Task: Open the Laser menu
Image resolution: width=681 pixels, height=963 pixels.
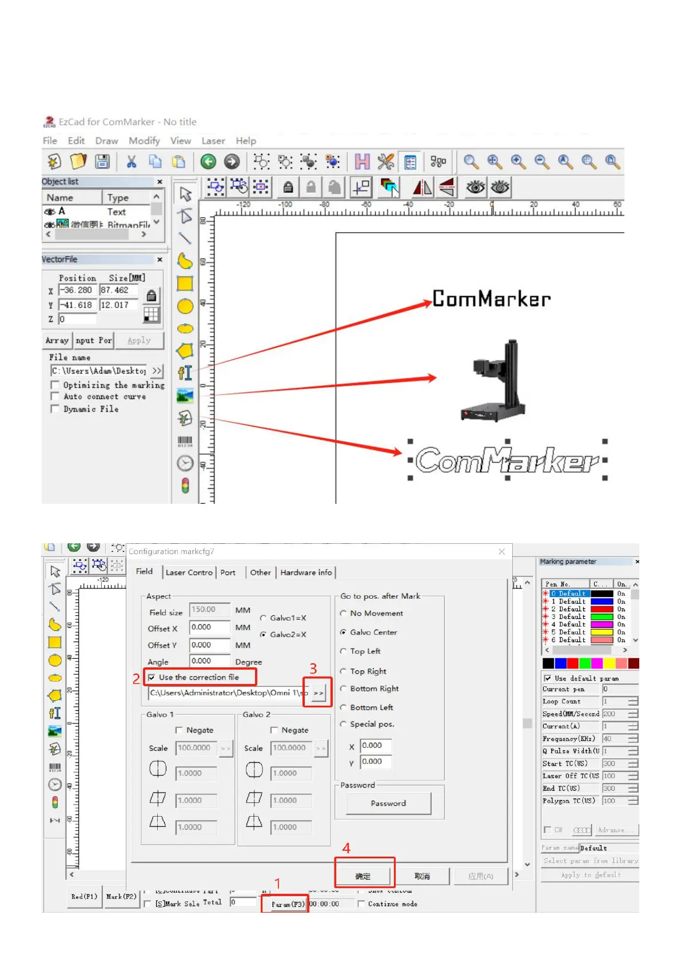Action: 213,141
